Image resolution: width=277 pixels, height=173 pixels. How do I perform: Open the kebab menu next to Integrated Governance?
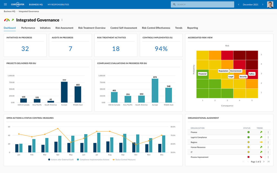tap(62, 20)
